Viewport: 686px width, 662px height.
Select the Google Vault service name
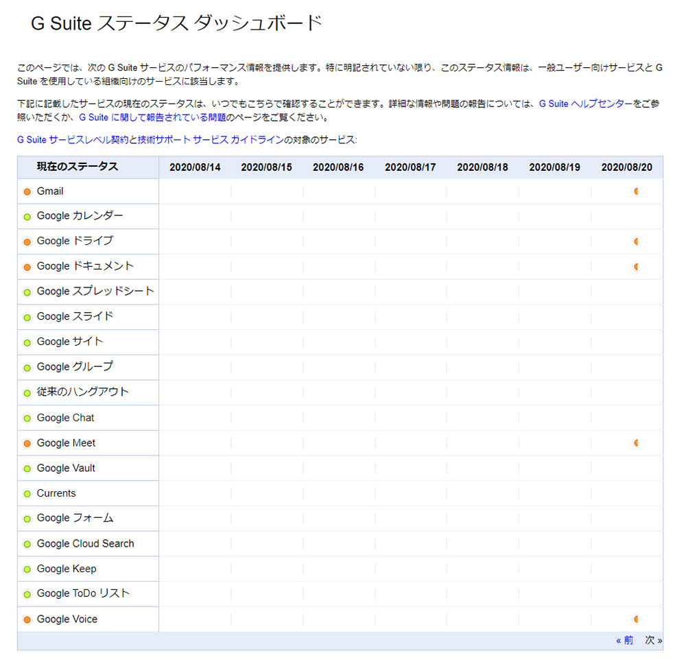[66, 468]
